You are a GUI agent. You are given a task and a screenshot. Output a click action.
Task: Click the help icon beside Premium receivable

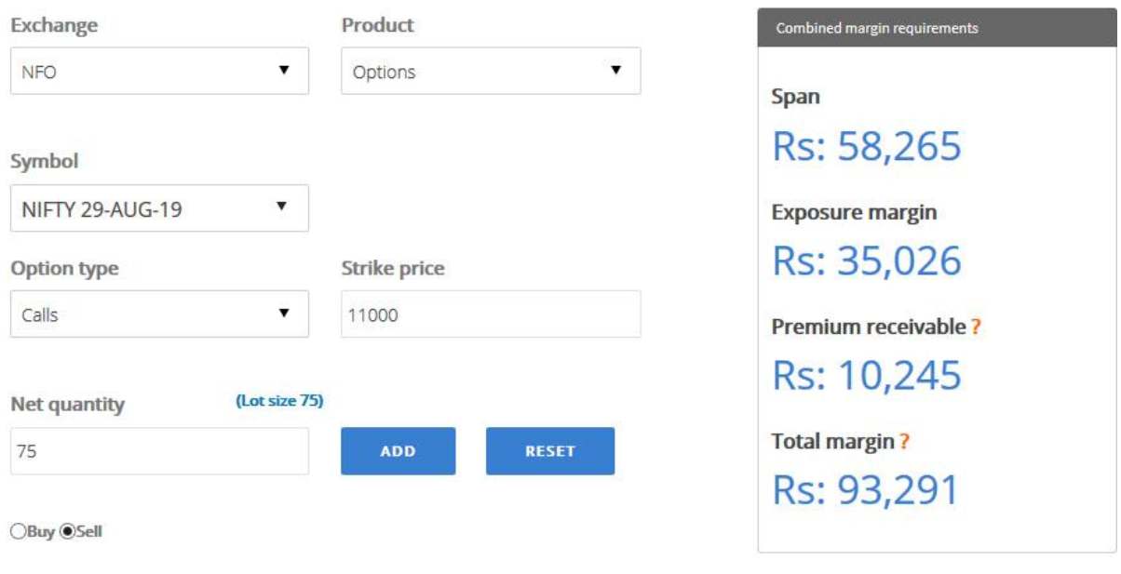click(x=976, y=327)
